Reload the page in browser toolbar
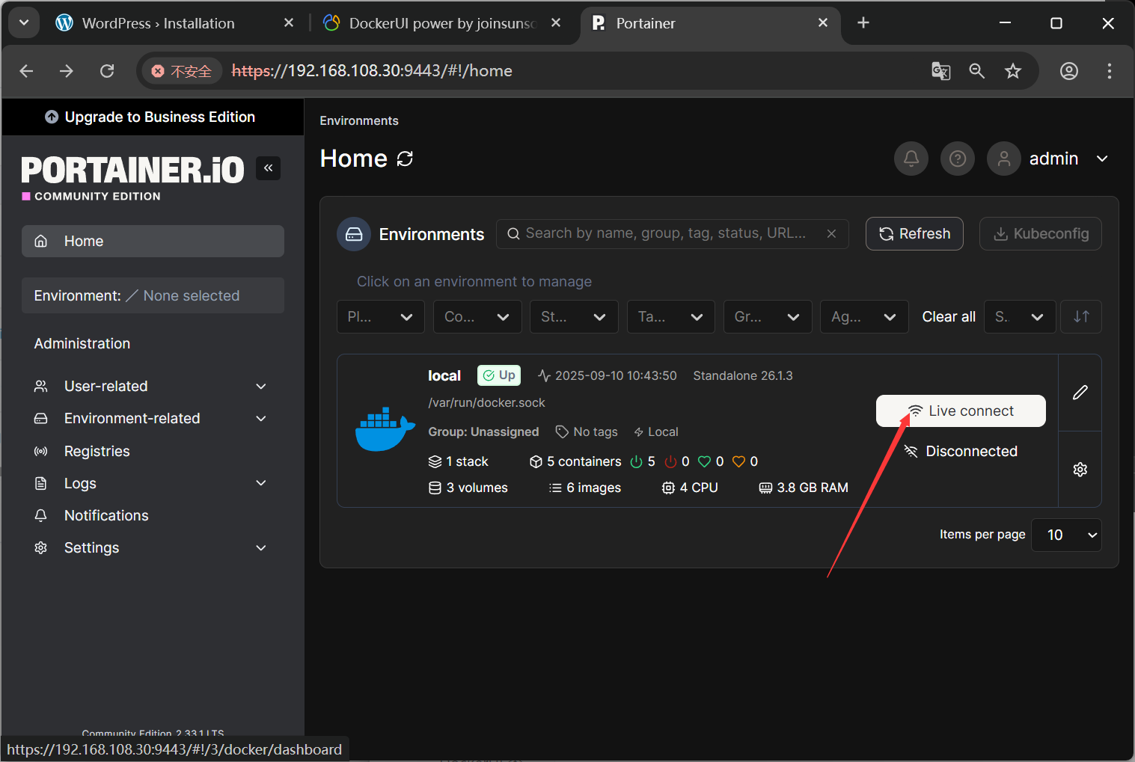Image resolution: width=1135 pixels, height=762 pixels. point(107,71)
